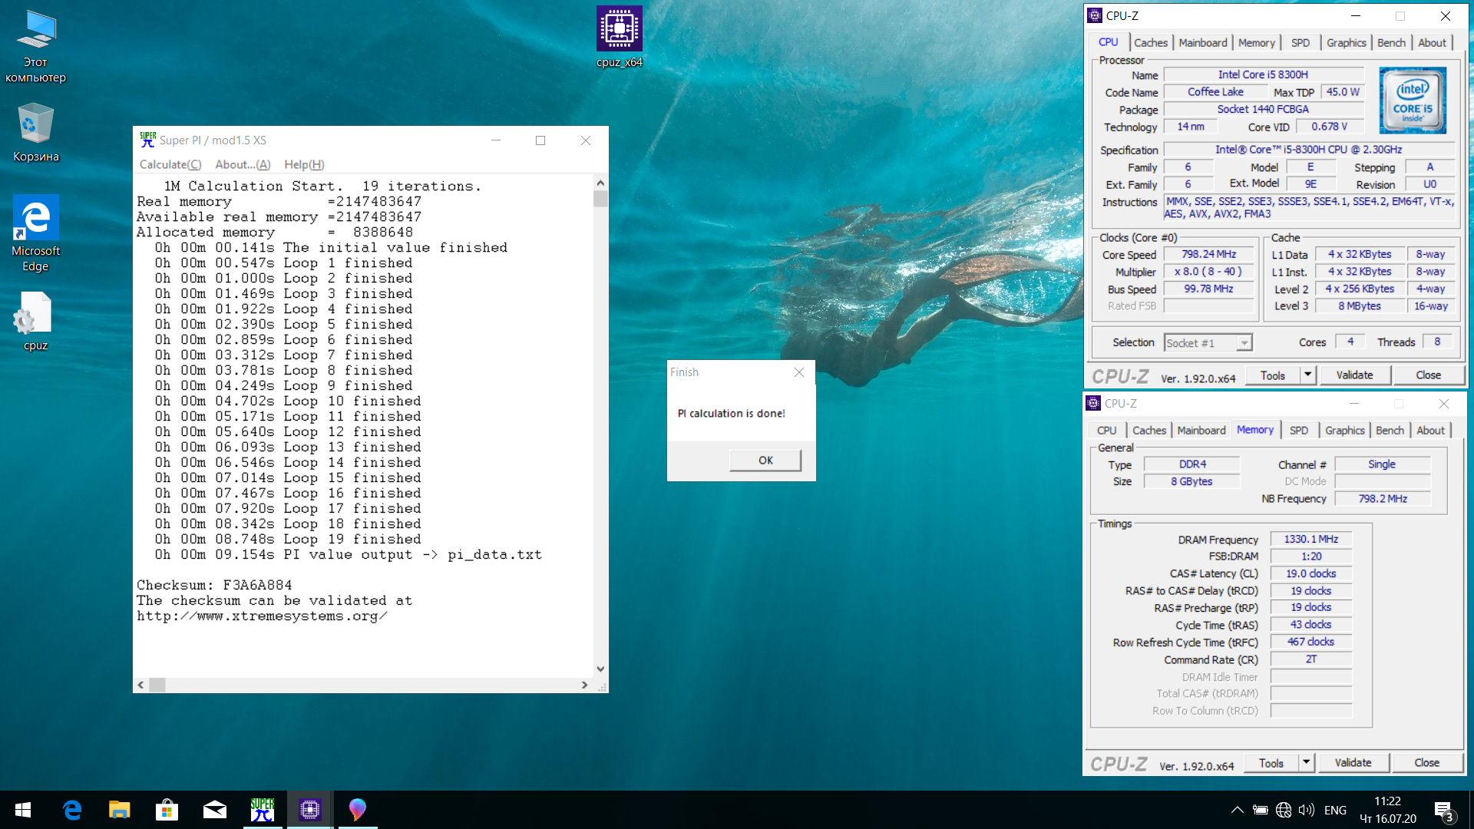Open Tools dropdown arrow in top CPU-Z
1474x829 pixels.
click(x=1307, y=375)
